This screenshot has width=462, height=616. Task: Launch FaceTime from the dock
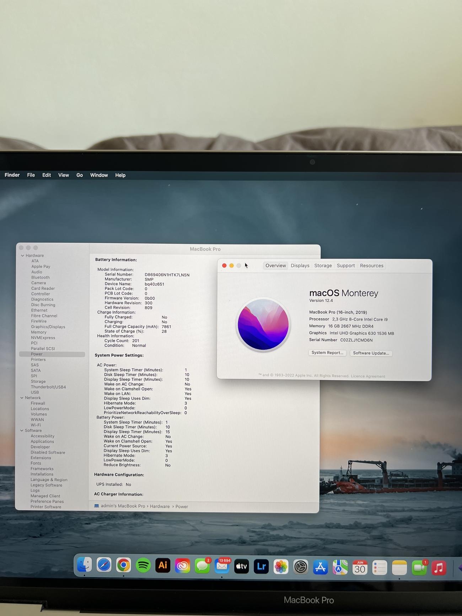point(419,568)
